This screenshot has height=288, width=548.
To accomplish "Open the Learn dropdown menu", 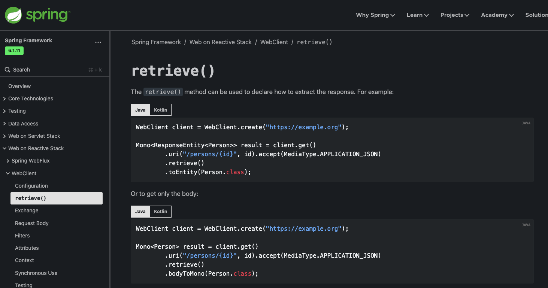I will point(418,15).
